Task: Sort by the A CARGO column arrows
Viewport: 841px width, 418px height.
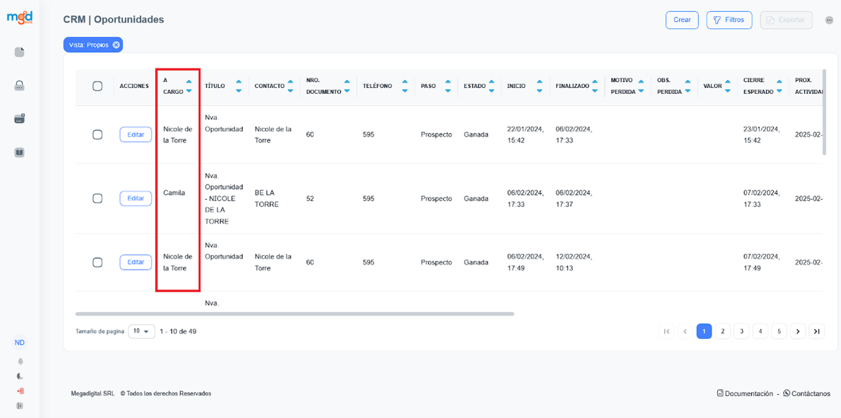Action: [x=188, y=86]
